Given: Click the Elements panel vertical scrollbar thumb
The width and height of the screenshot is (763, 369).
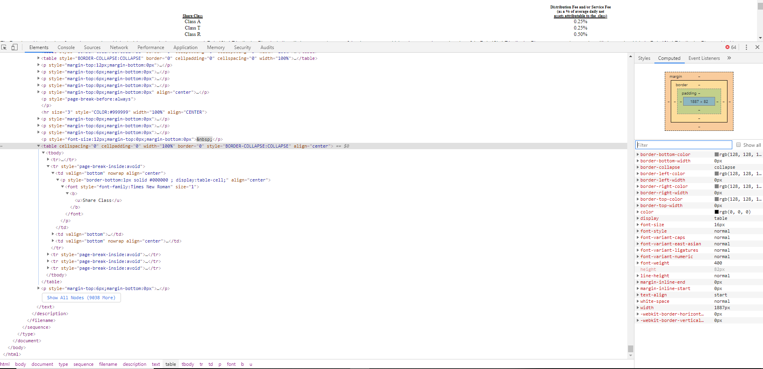Looking at the screenshot, I should pyautogui.click(x=630, y=349).
